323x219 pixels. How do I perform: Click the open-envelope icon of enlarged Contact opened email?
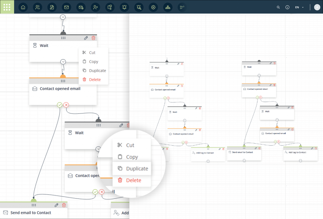[35, 89]
